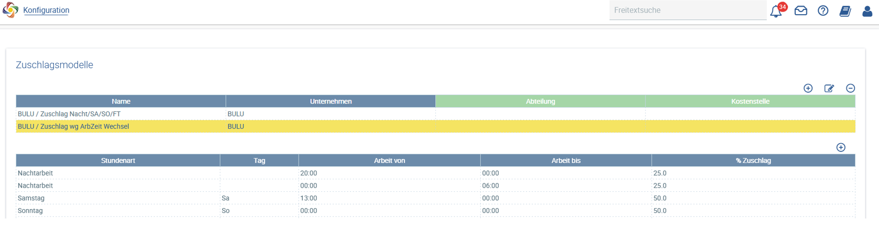The image size is (879, 241).
Task: Click into the Freitextsuche search field
Action: [x=688, y=10]
